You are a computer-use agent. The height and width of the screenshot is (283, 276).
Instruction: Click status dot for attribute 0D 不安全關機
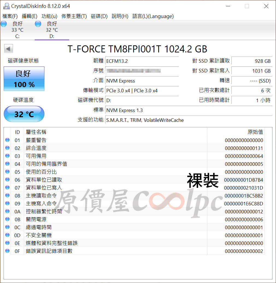click(x=7, y=235)
